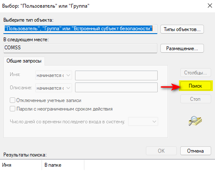Tick the 'Пароли с неограниченным сроком действия' checkbox

coord(12,109)
